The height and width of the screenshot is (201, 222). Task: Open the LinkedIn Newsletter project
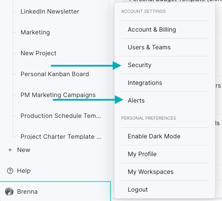[50, 12]
